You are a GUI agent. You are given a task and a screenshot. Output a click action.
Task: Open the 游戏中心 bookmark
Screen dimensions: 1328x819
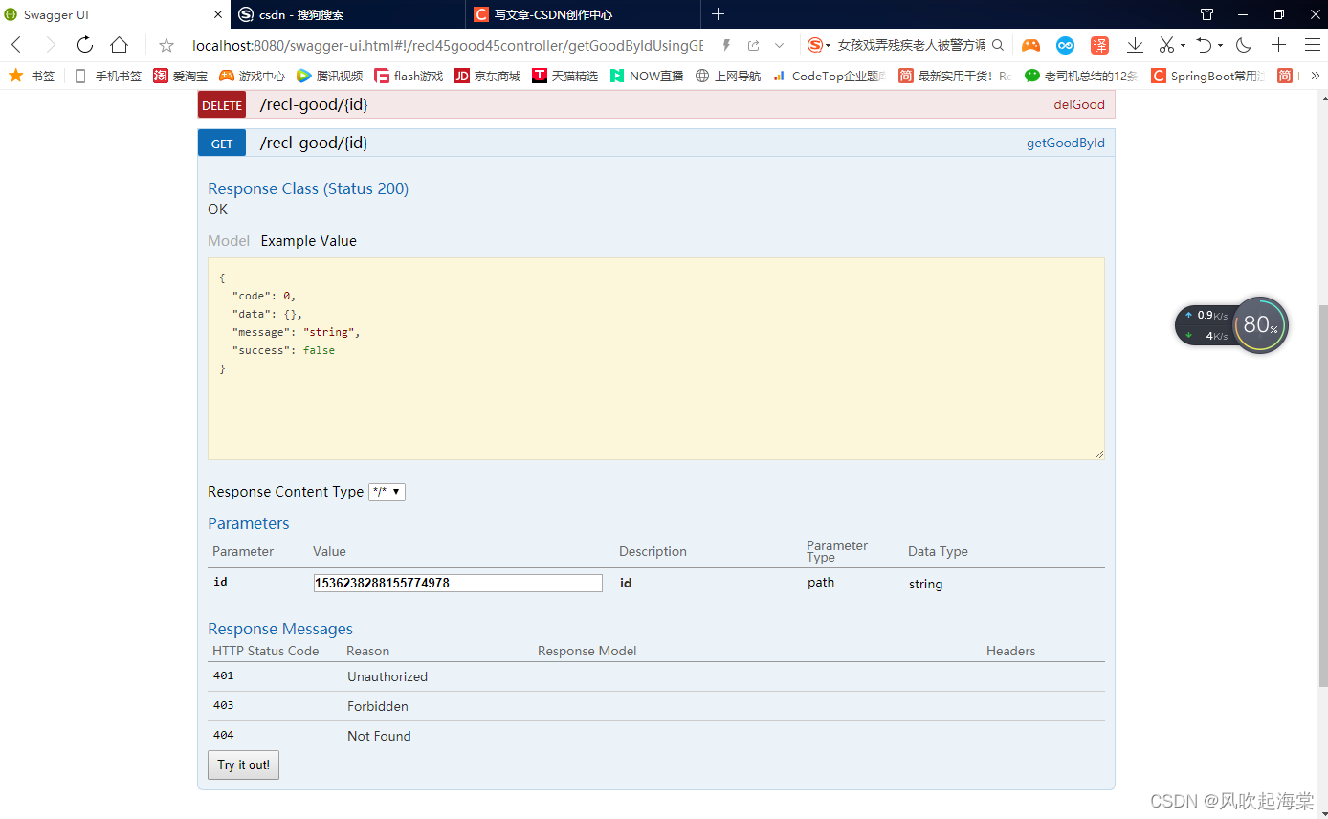pos(252,76)
